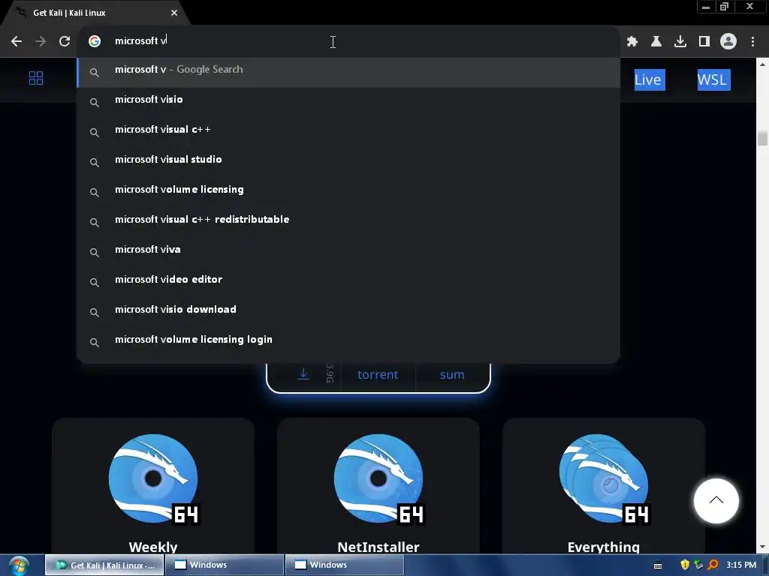This screenshot has height=576, width=769.
Task: Open the Chrome Labs flask icon
Action: click(x=656, y=41)
